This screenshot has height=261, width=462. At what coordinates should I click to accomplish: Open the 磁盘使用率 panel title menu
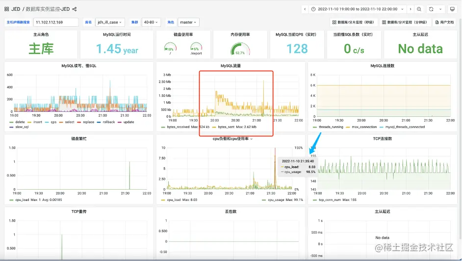coord(183,35)
